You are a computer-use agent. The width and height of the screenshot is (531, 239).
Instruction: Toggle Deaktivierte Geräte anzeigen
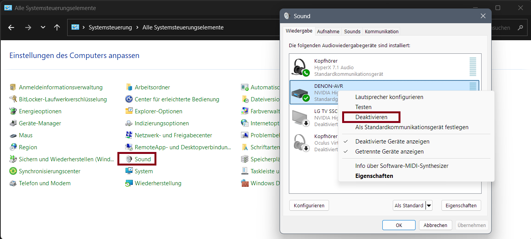click(416, 142)
